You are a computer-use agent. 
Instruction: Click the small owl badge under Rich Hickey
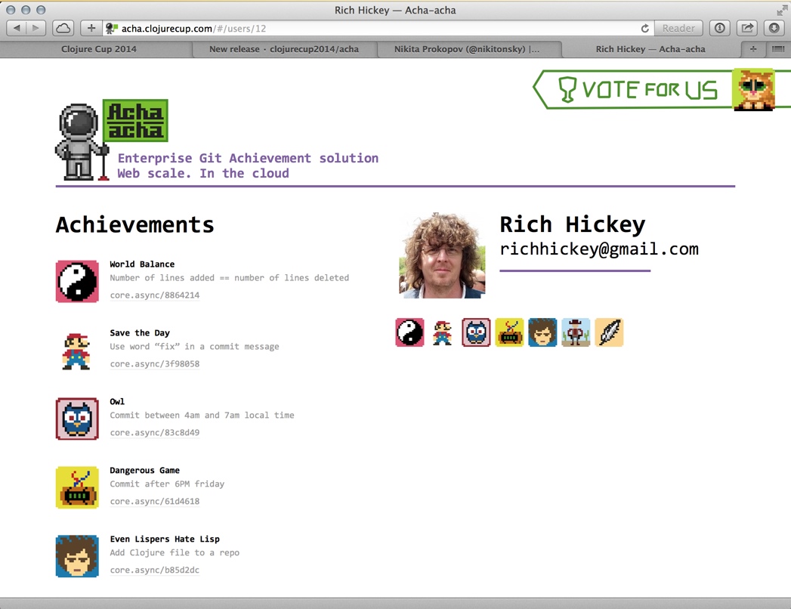[475, 332]
